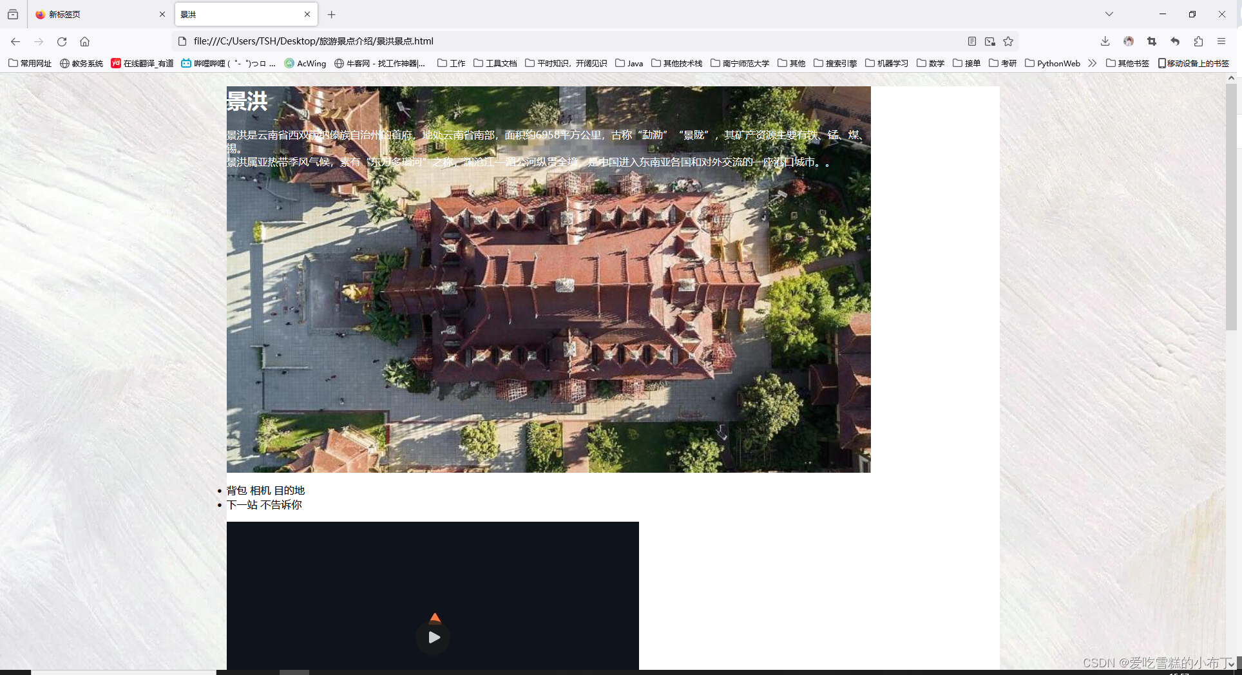Screen dimensions: 1242x675
Task: Open 在线翻译_有道 bookmark
Action: tap(142, 63)
